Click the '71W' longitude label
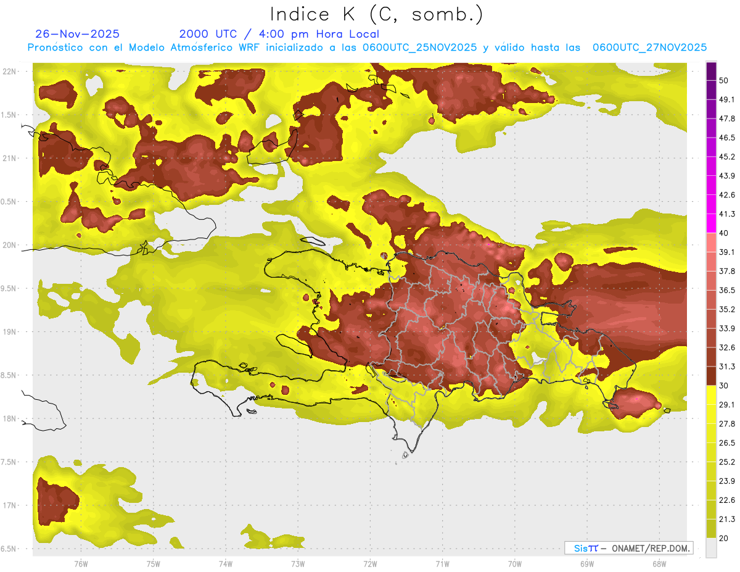The height and width of the screenshot is (572, 740). (442, 563)
